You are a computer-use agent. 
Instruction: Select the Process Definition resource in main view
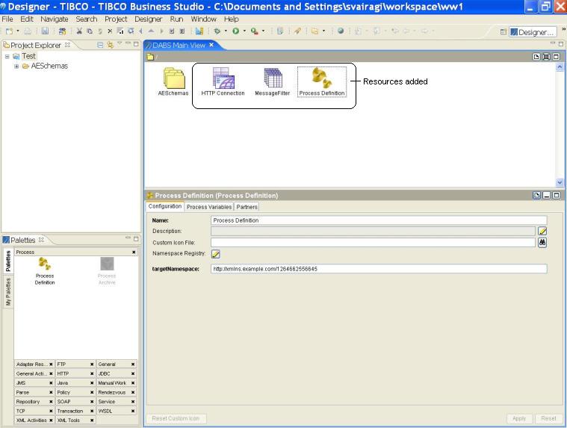pyautogui.click(x=322, y=81)
